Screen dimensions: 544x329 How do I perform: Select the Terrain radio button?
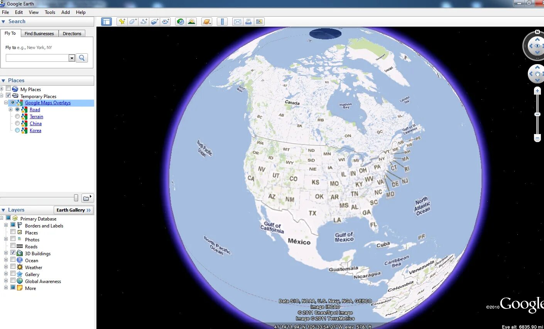[17, 117]
